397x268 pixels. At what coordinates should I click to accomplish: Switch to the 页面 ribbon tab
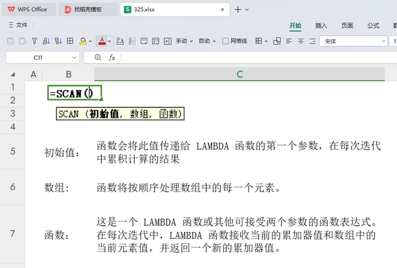(x=347, y=25)
